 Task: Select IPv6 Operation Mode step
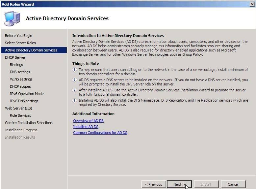(27, 94)
